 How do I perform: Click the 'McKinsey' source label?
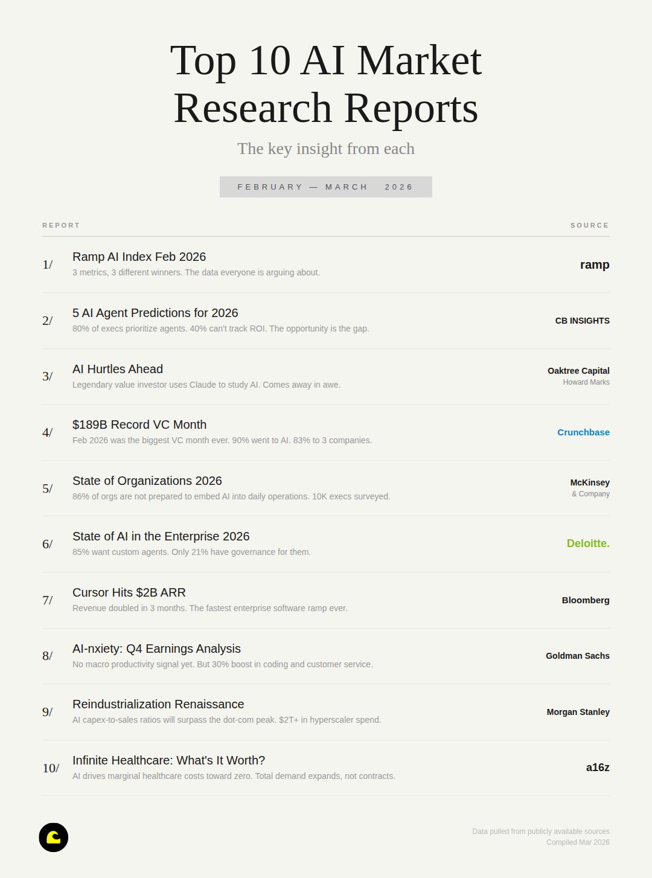(x=590, y=482)
